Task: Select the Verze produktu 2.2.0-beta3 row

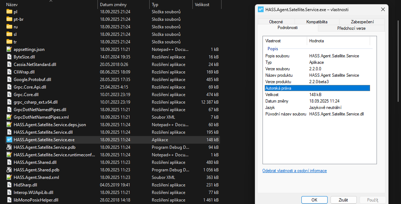Action: (x=317, y=82)
